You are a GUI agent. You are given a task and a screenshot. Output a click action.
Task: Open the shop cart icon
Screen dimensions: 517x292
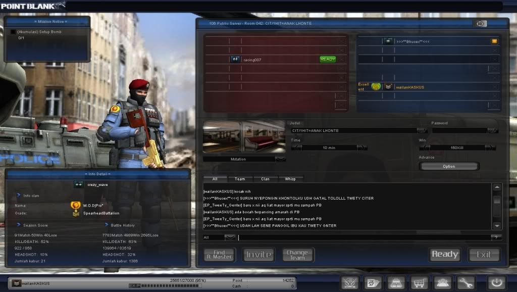[x=419, y=283]
